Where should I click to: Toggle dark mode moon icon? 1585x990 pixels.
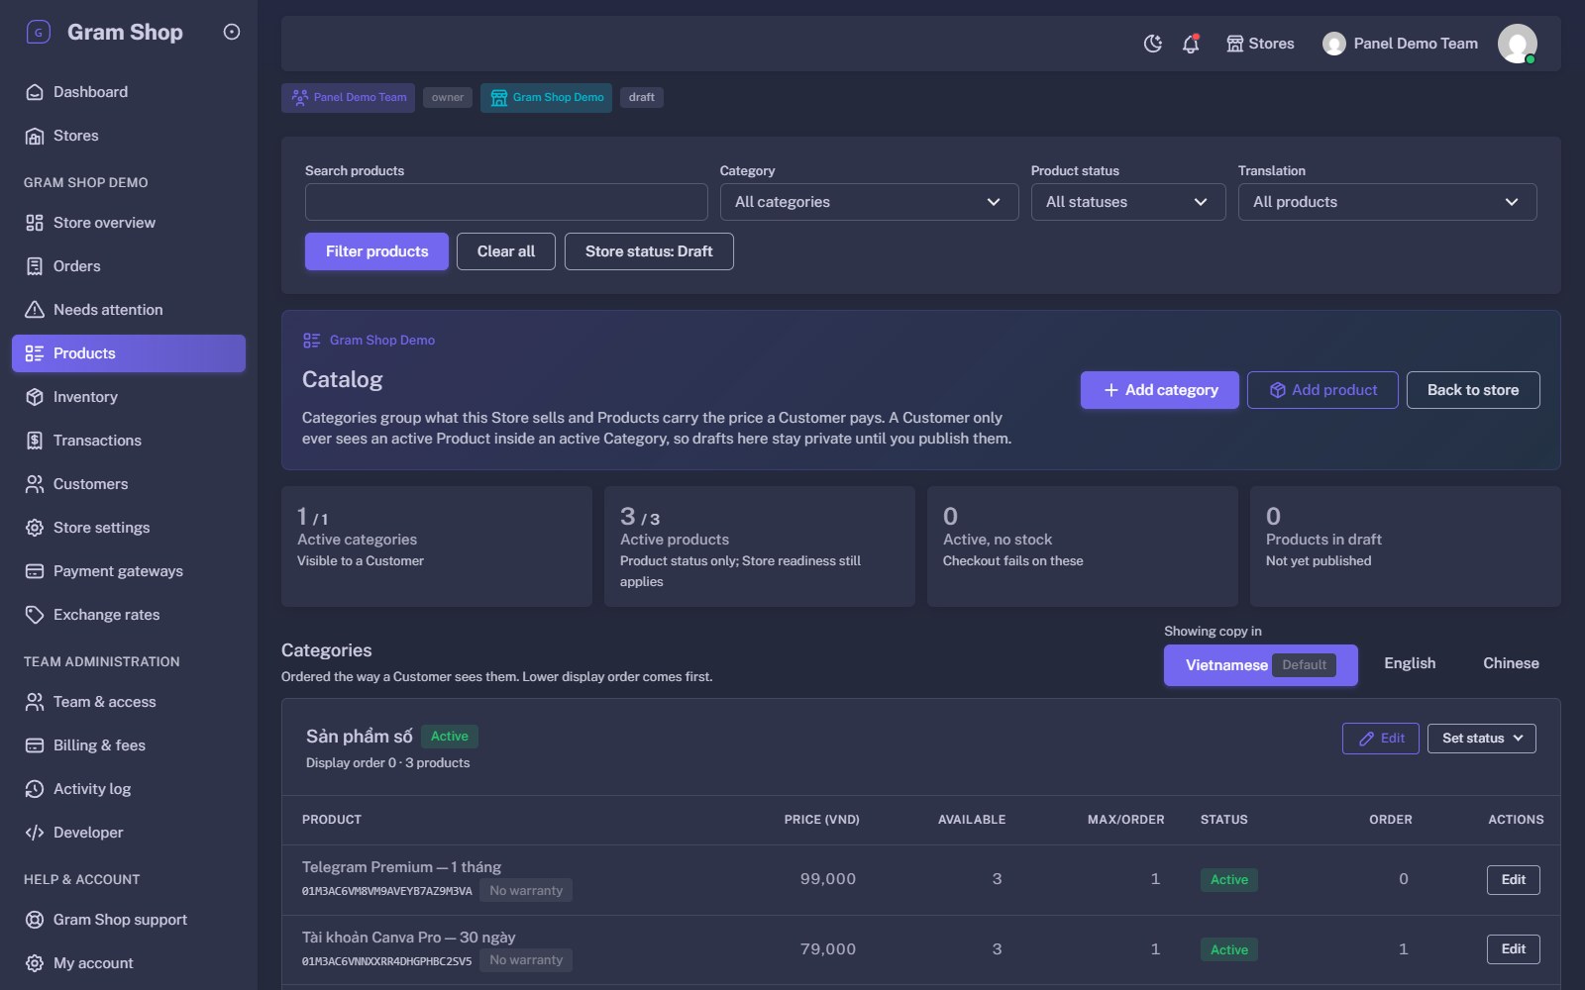(x=1152, y=44)
